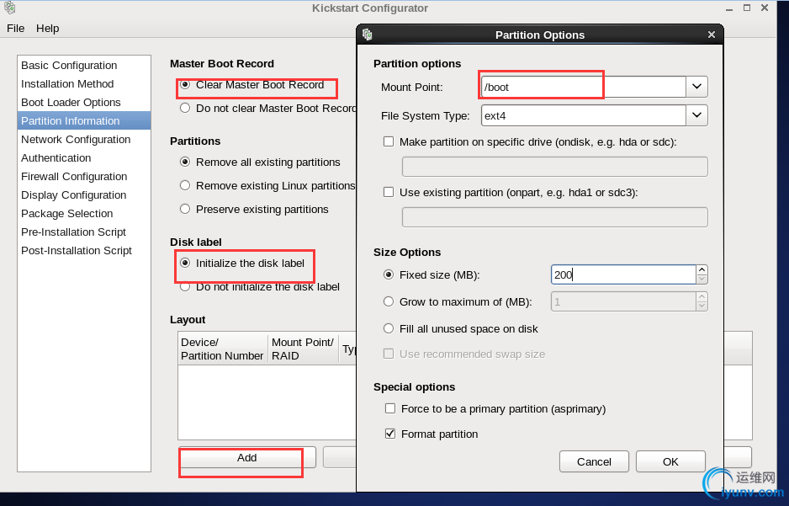Viewport: 789px width, 506px height.
Task: Open the Authentication section
Action: click(x=84, y=158)
